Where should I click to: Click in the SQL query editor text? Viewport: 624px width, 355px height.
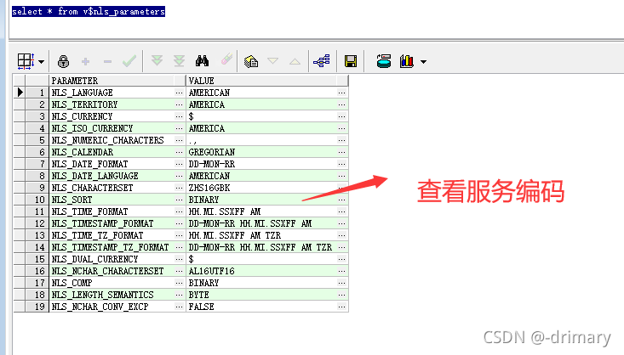[89, 12]
